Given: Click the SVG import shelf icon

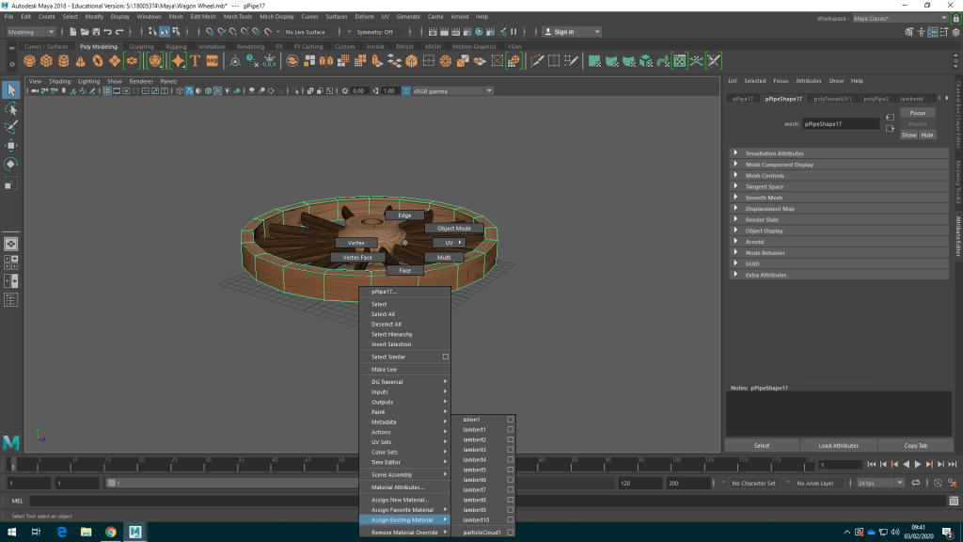Looking at the screenshot, I should click(212, 61).
